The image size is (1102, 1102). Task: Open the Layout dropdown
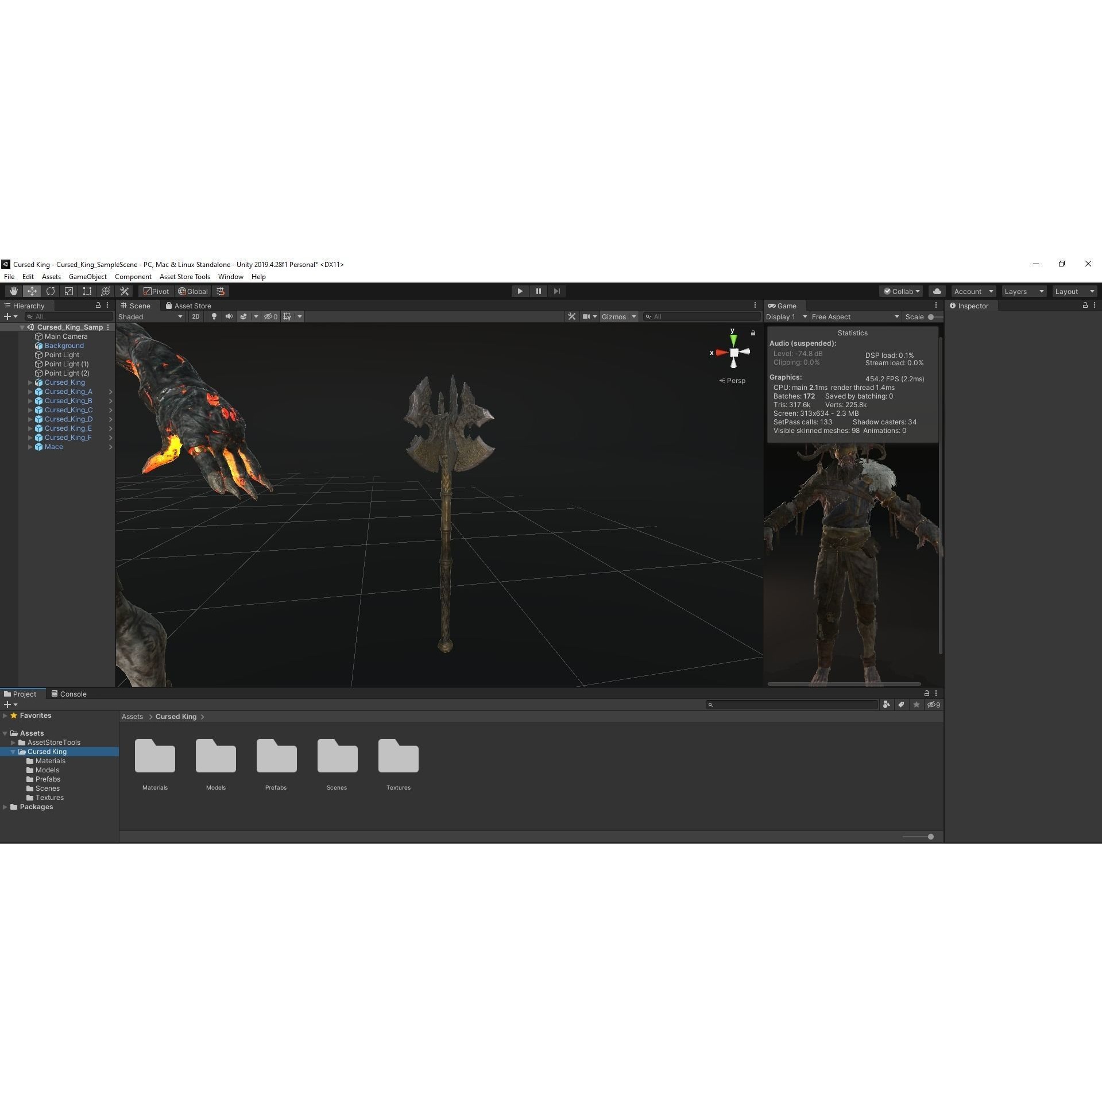[1074, 291]
